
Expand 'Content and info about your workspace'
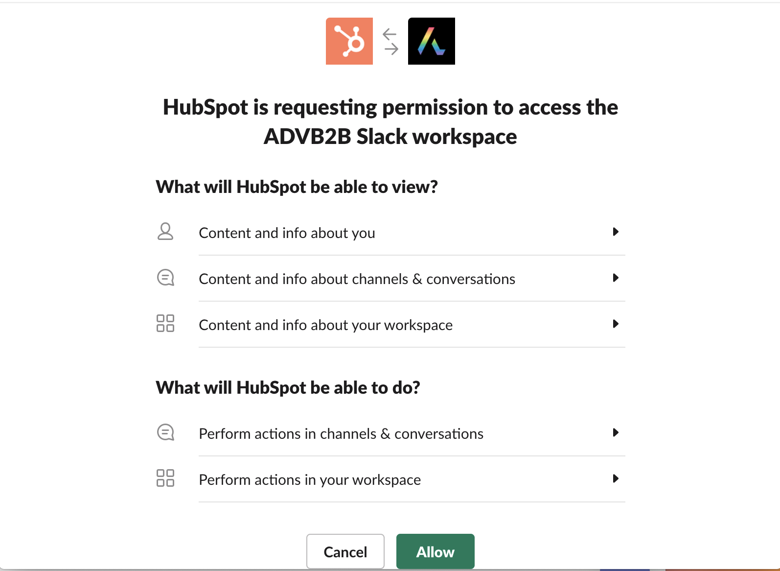point(616,324)
